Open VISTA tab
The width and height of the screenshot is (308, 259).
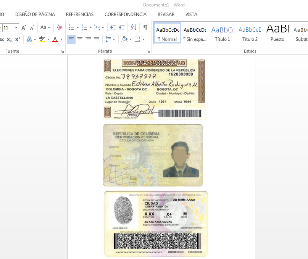pyautogui.click(x=191, y=14)
